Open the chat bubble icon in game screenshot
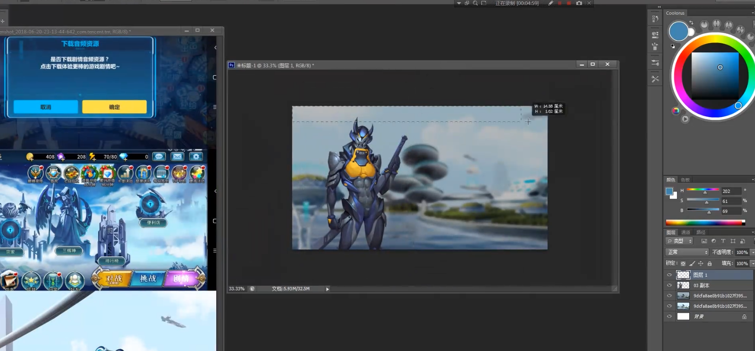The width and height of the screenshot is (755, 351). click(x=159, y=156)
